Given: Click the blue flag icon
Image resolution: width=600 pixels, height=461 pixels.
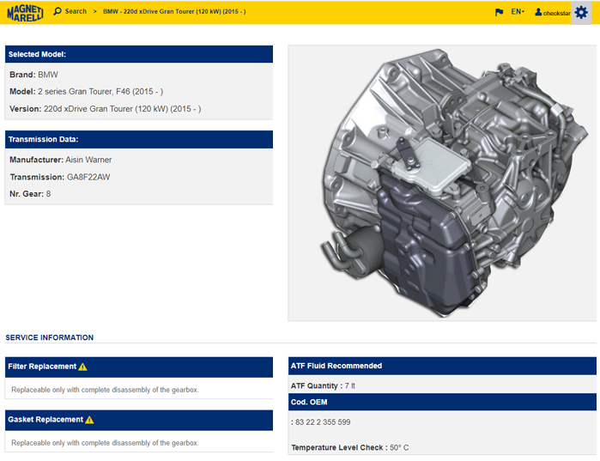Looking at the screenshot, I should click(499, 12).
